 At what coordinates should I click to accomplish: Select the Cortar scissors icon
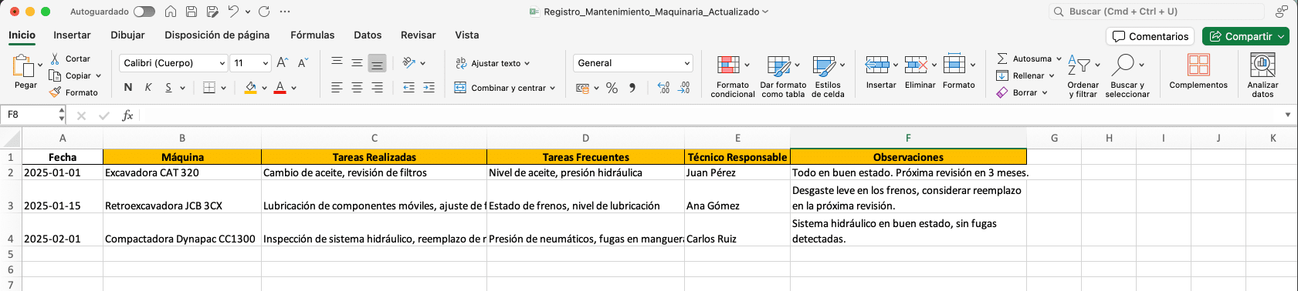pyautogui.click(x=55, y=59)
